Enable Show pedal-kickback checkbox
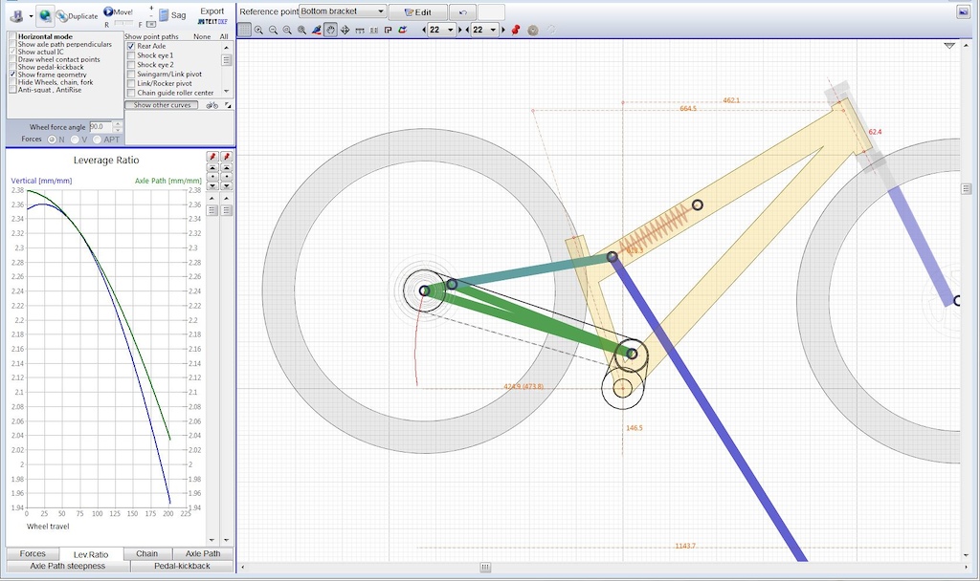Image resolution: width=980 pixels, height=581 pixels. tap(12, 67)
